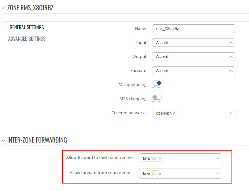Viewport: 249px width, 191px height.
Task: Open the source zones dropdown arrow
Action: (218, 174)
